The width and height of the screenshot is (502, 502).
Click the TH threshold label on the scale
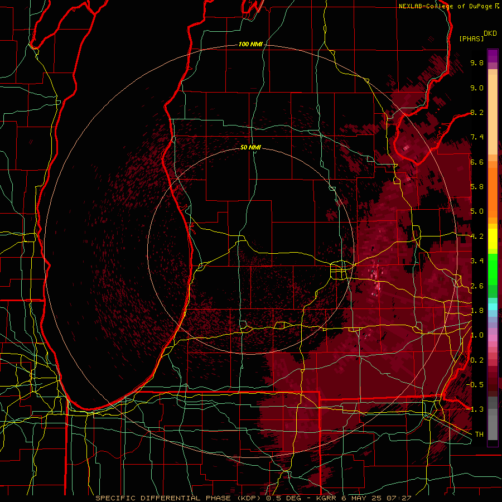pyautogui.click(x=479, y=434)
